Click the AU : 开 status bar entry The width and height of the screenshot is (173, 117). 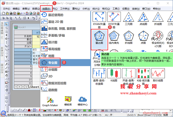[x=109, y=115]
